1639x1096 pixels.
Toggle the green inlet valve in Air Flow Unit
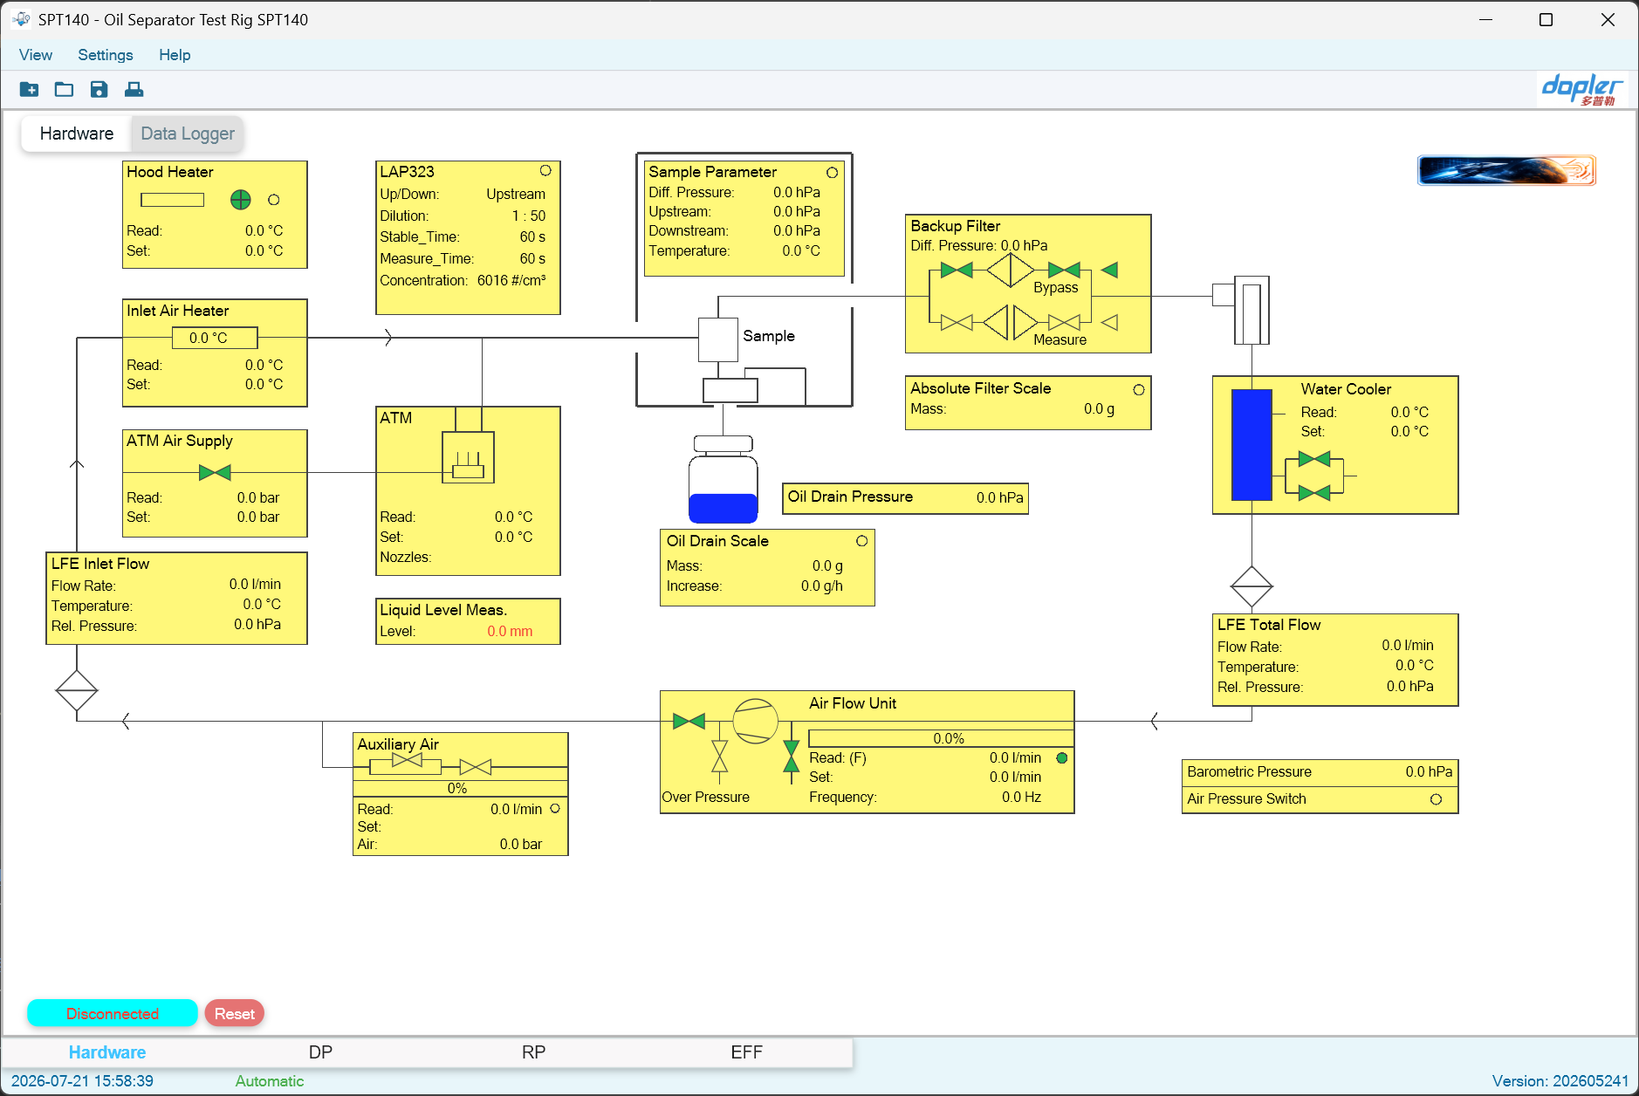[689, 721]
